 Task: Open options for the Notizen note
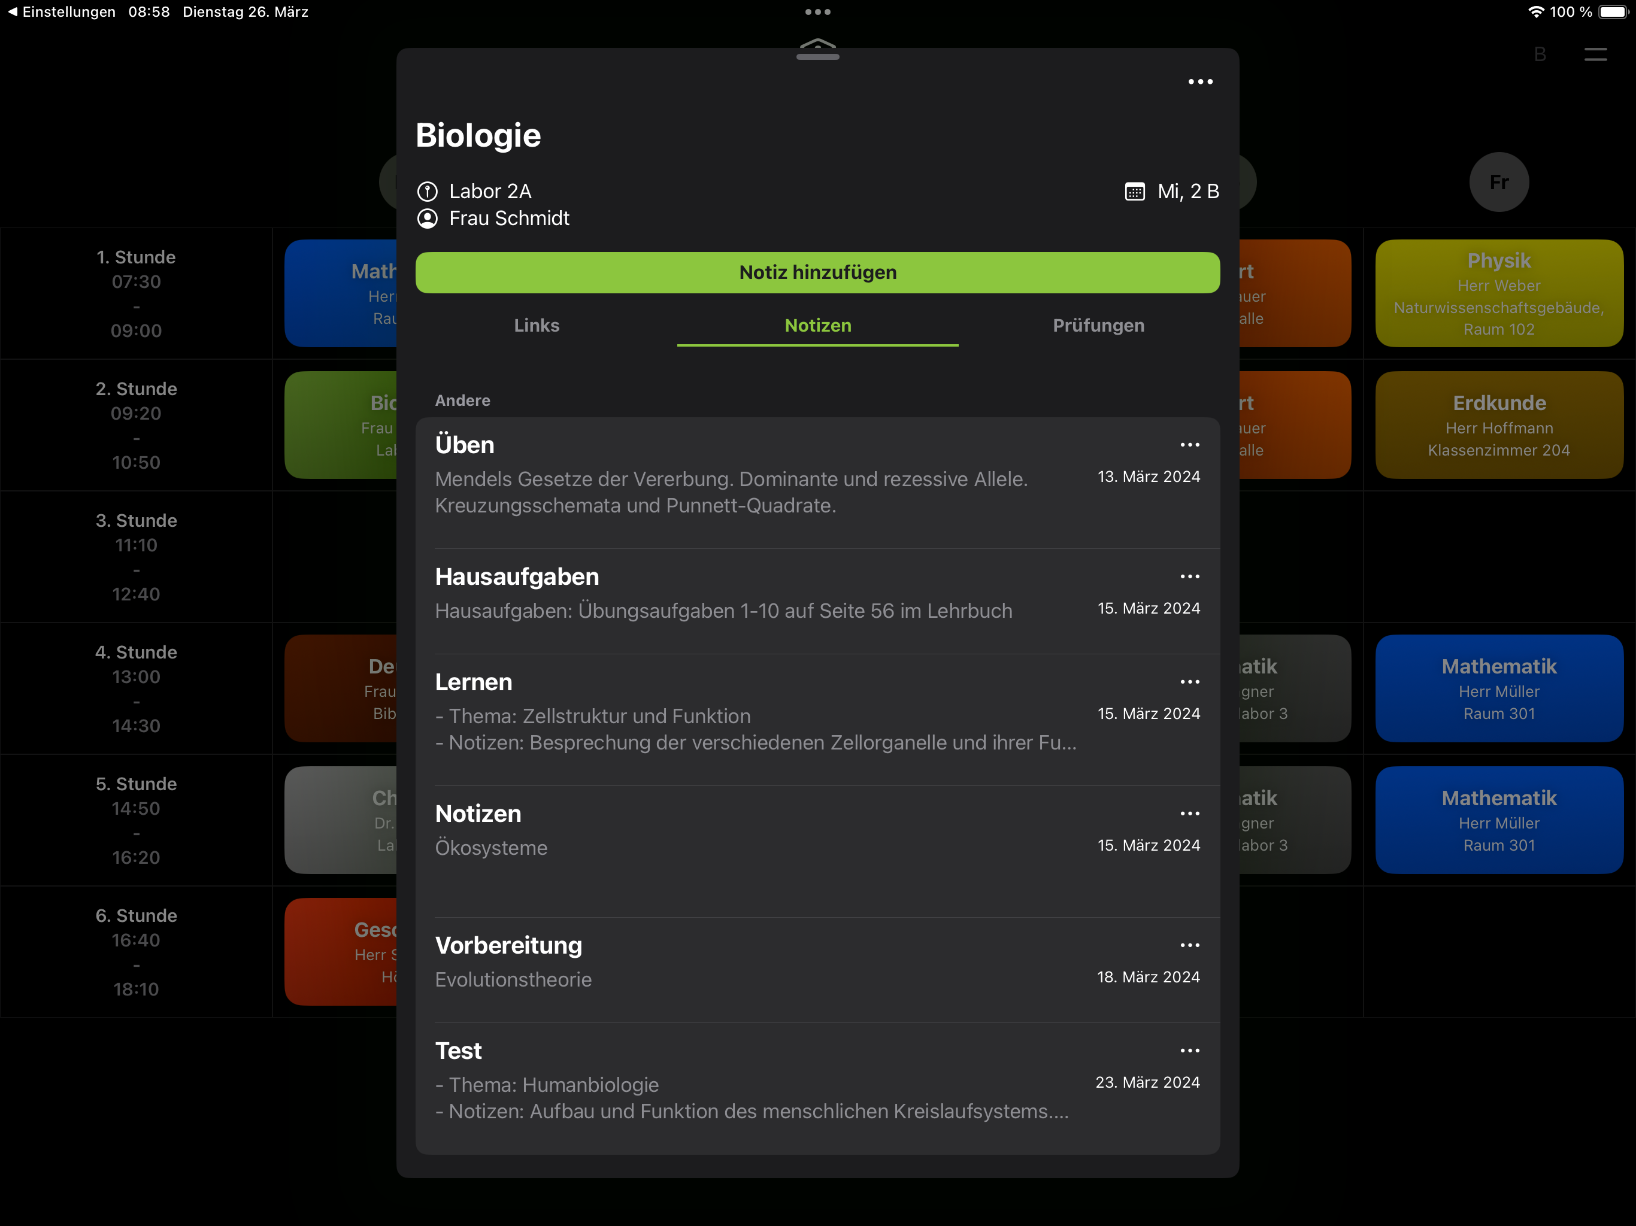[1189, 814]
